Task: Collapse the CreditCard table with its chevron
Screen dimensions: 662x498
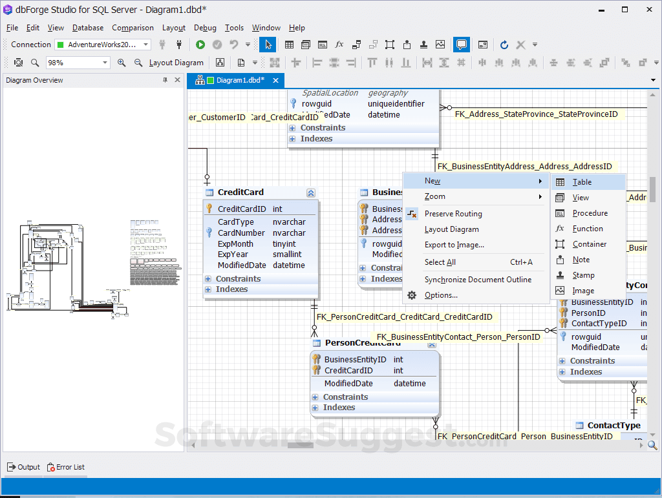Action: [311, 192]
